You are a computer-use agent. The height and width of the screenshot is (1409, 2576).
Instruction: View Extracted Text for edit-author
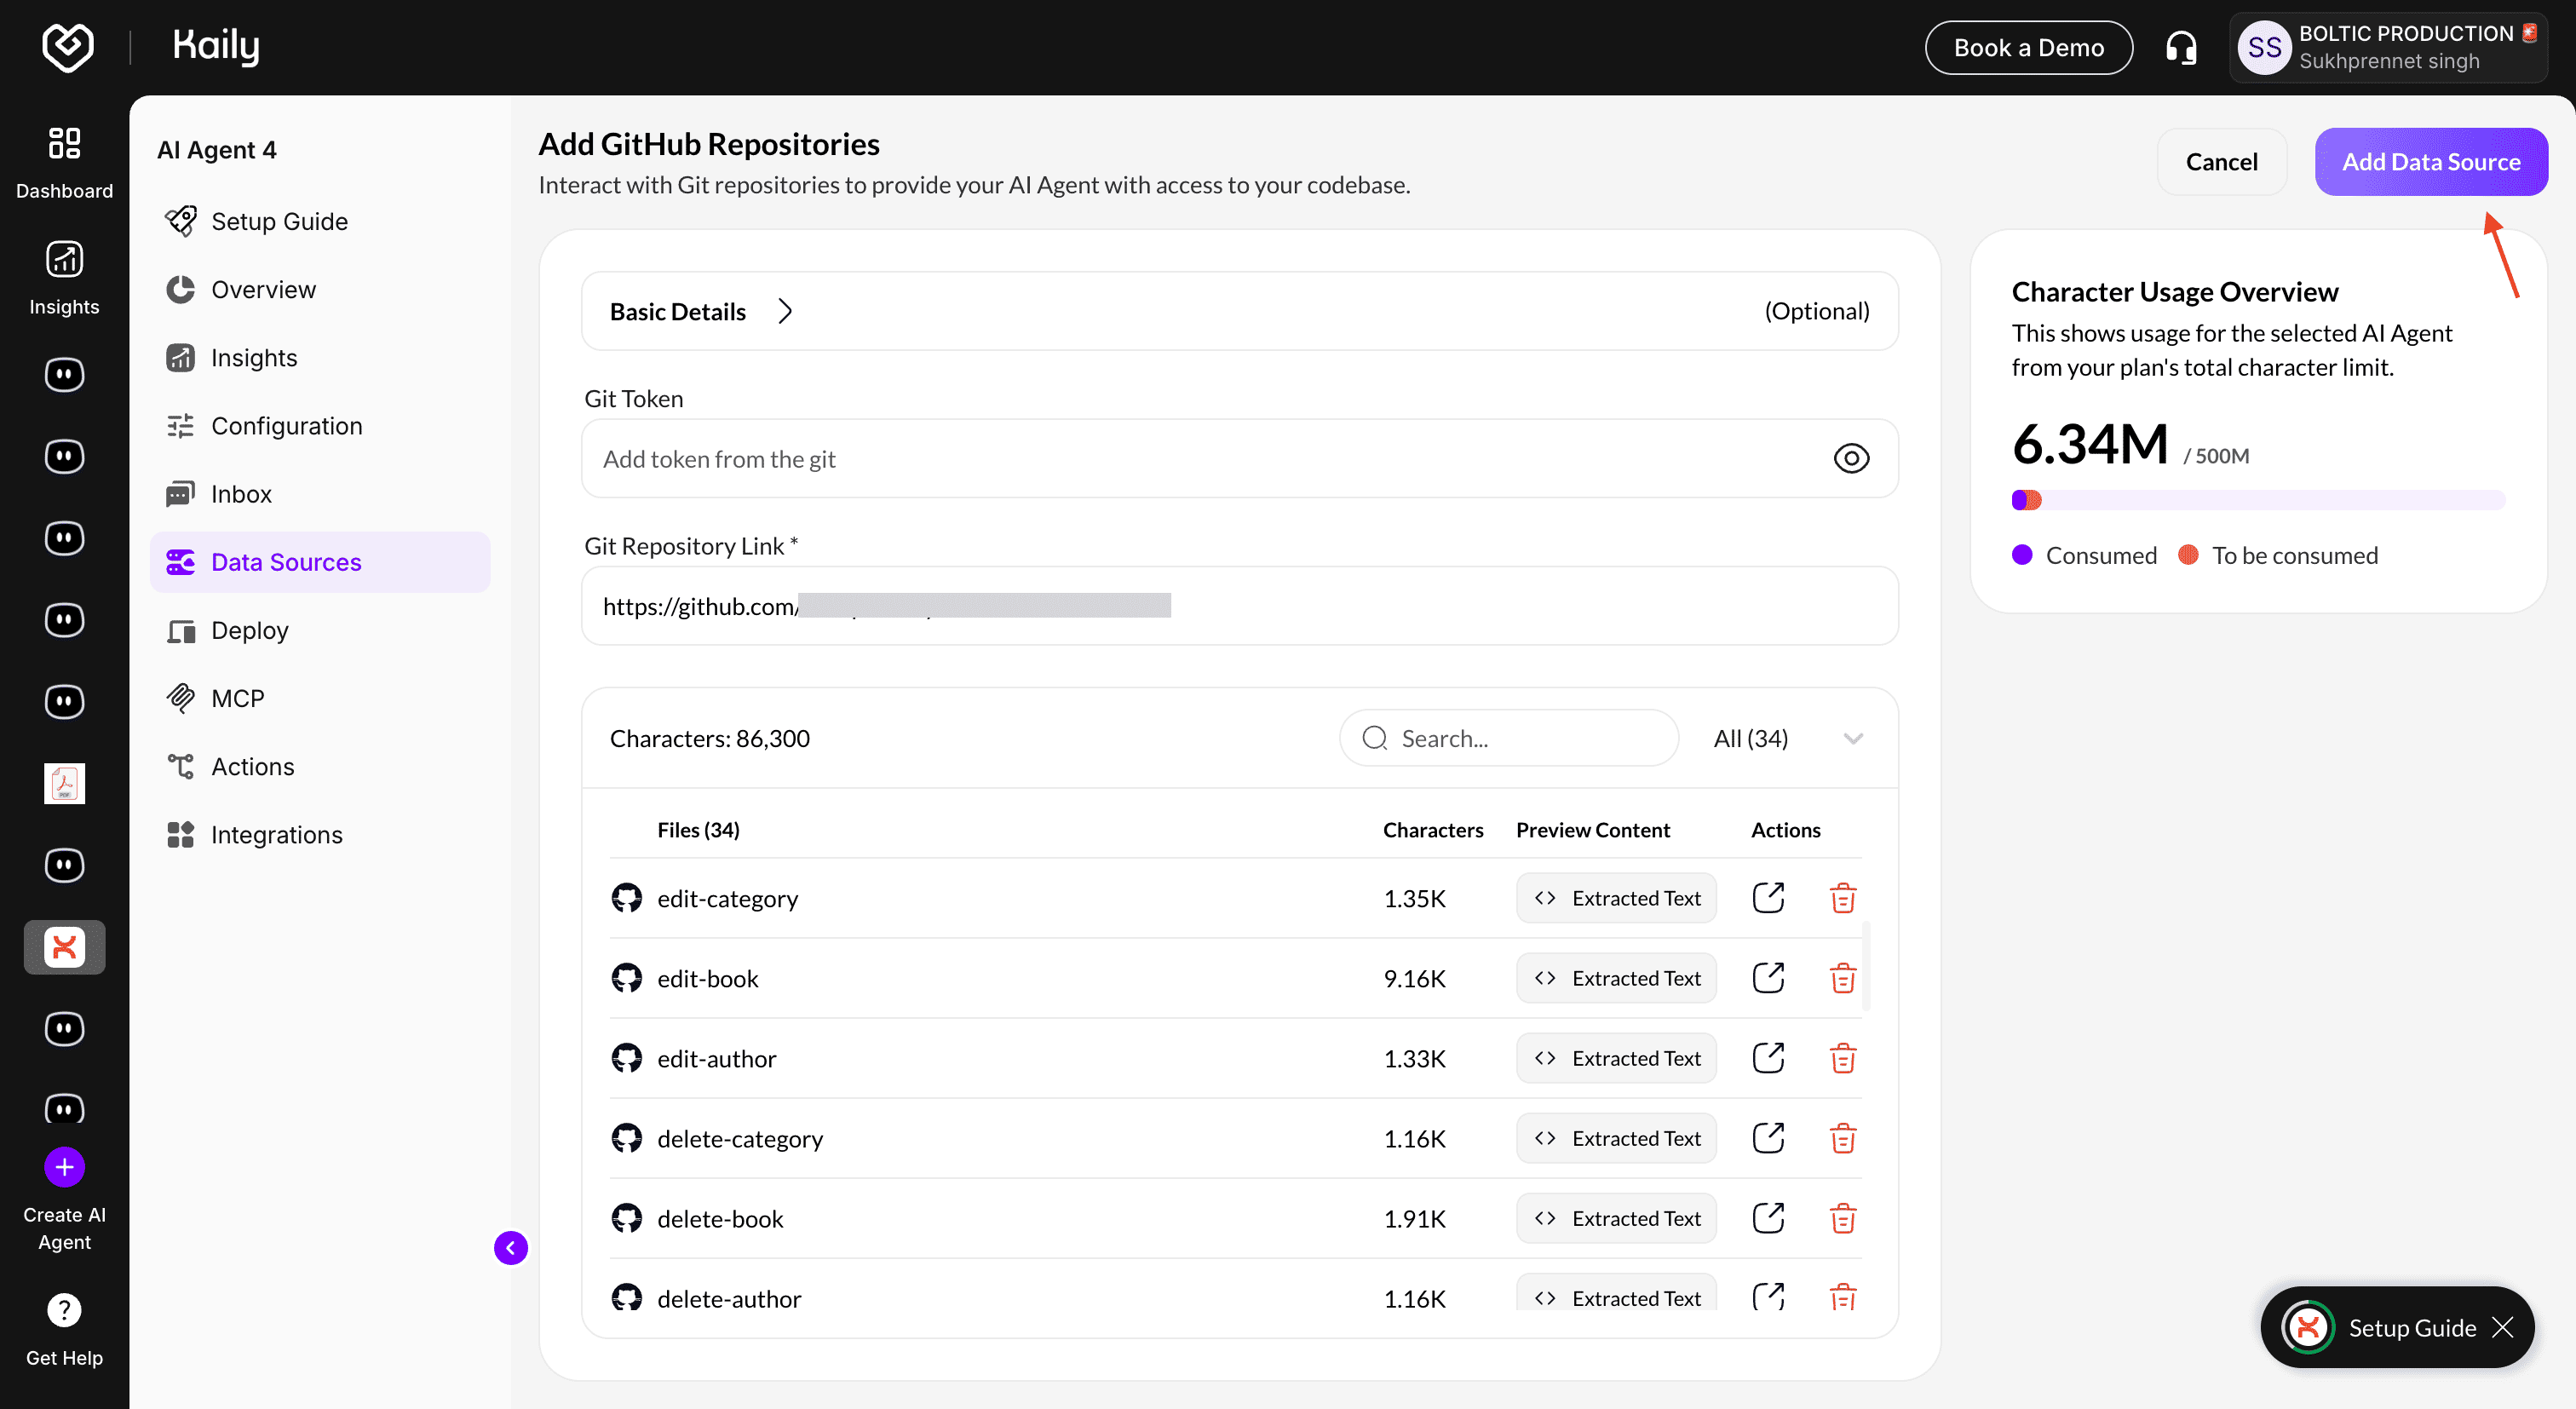[x=1615, y=1058]
